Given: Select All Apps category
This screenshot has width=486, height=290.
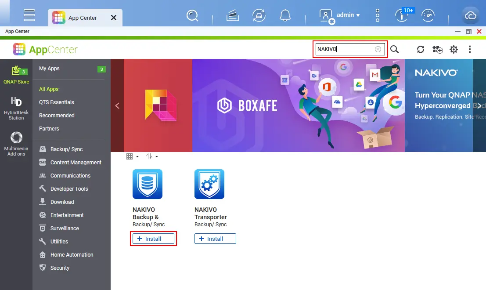Looking at the screenshot, I should 49,89.
